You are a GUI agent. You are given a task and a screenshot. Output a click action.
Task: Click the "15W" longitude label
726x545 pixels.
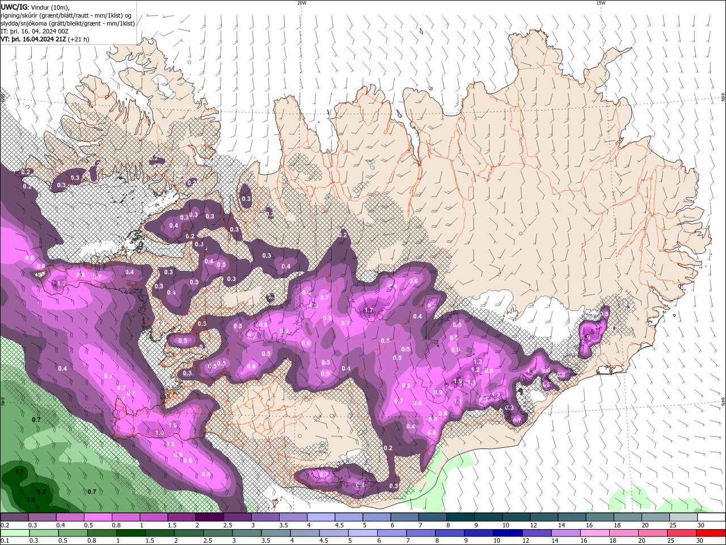coord(601,3)
